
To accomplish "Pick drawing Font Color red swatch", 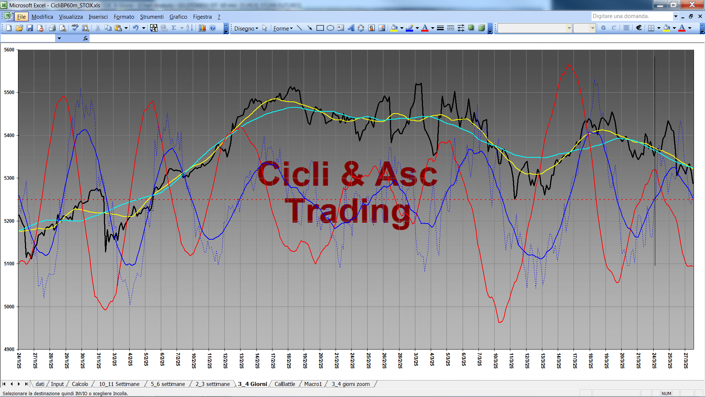I will (x=425, y=28).
